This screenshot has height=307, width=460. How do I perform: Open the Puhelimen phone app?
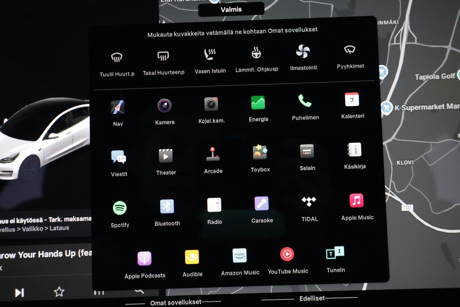click(305, 101)
